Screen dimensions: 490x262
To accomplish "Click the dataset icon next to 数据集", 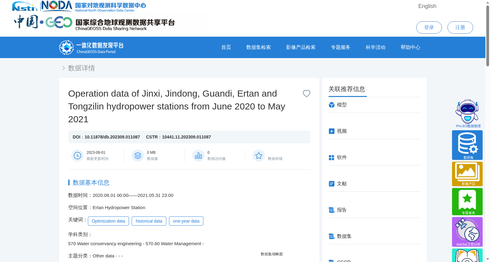I will tap(331, 236).
